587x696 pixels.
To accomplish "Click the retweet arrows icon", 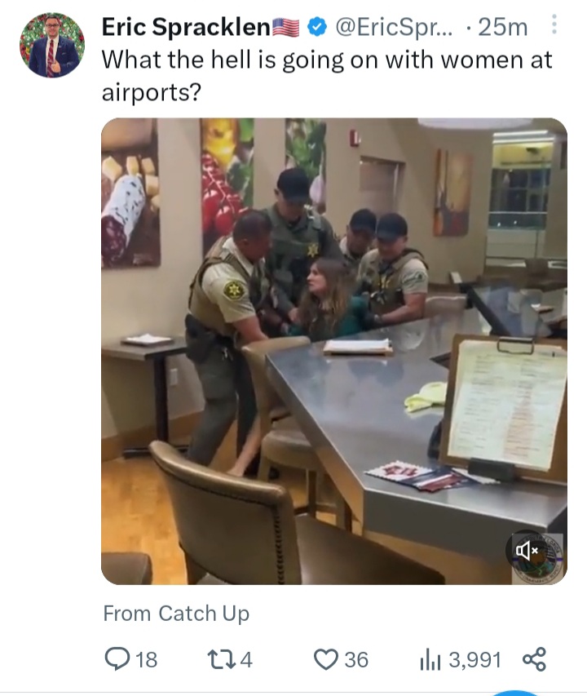I will pos(221,659).
